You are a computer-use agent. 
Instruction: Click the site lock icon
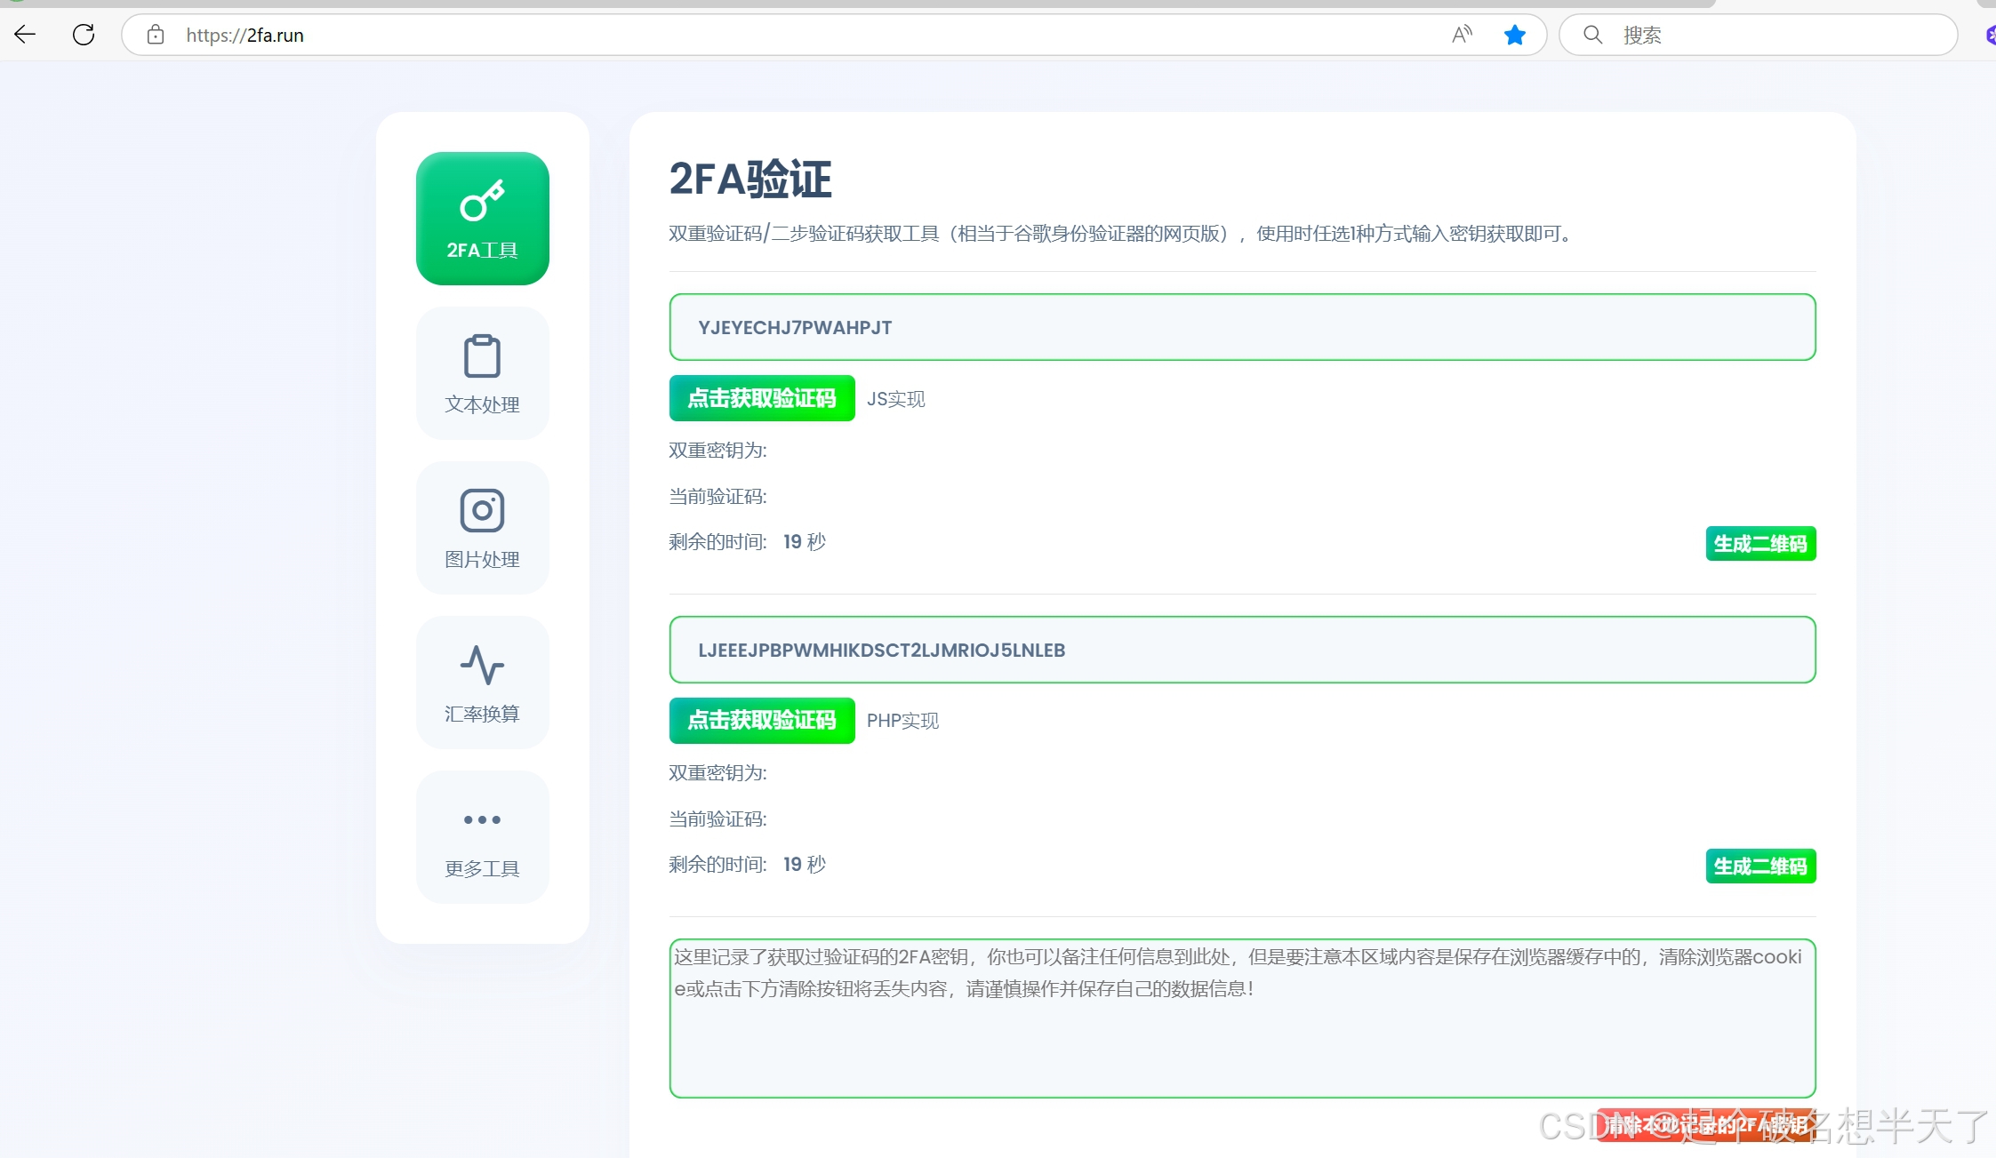click(x=156, y=35)
